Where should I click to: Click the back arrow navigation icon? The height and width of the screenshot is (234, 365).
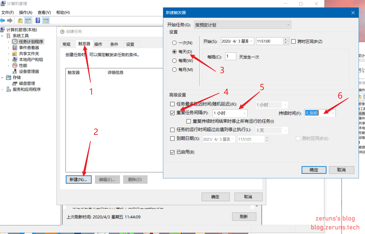pos(3,20)
